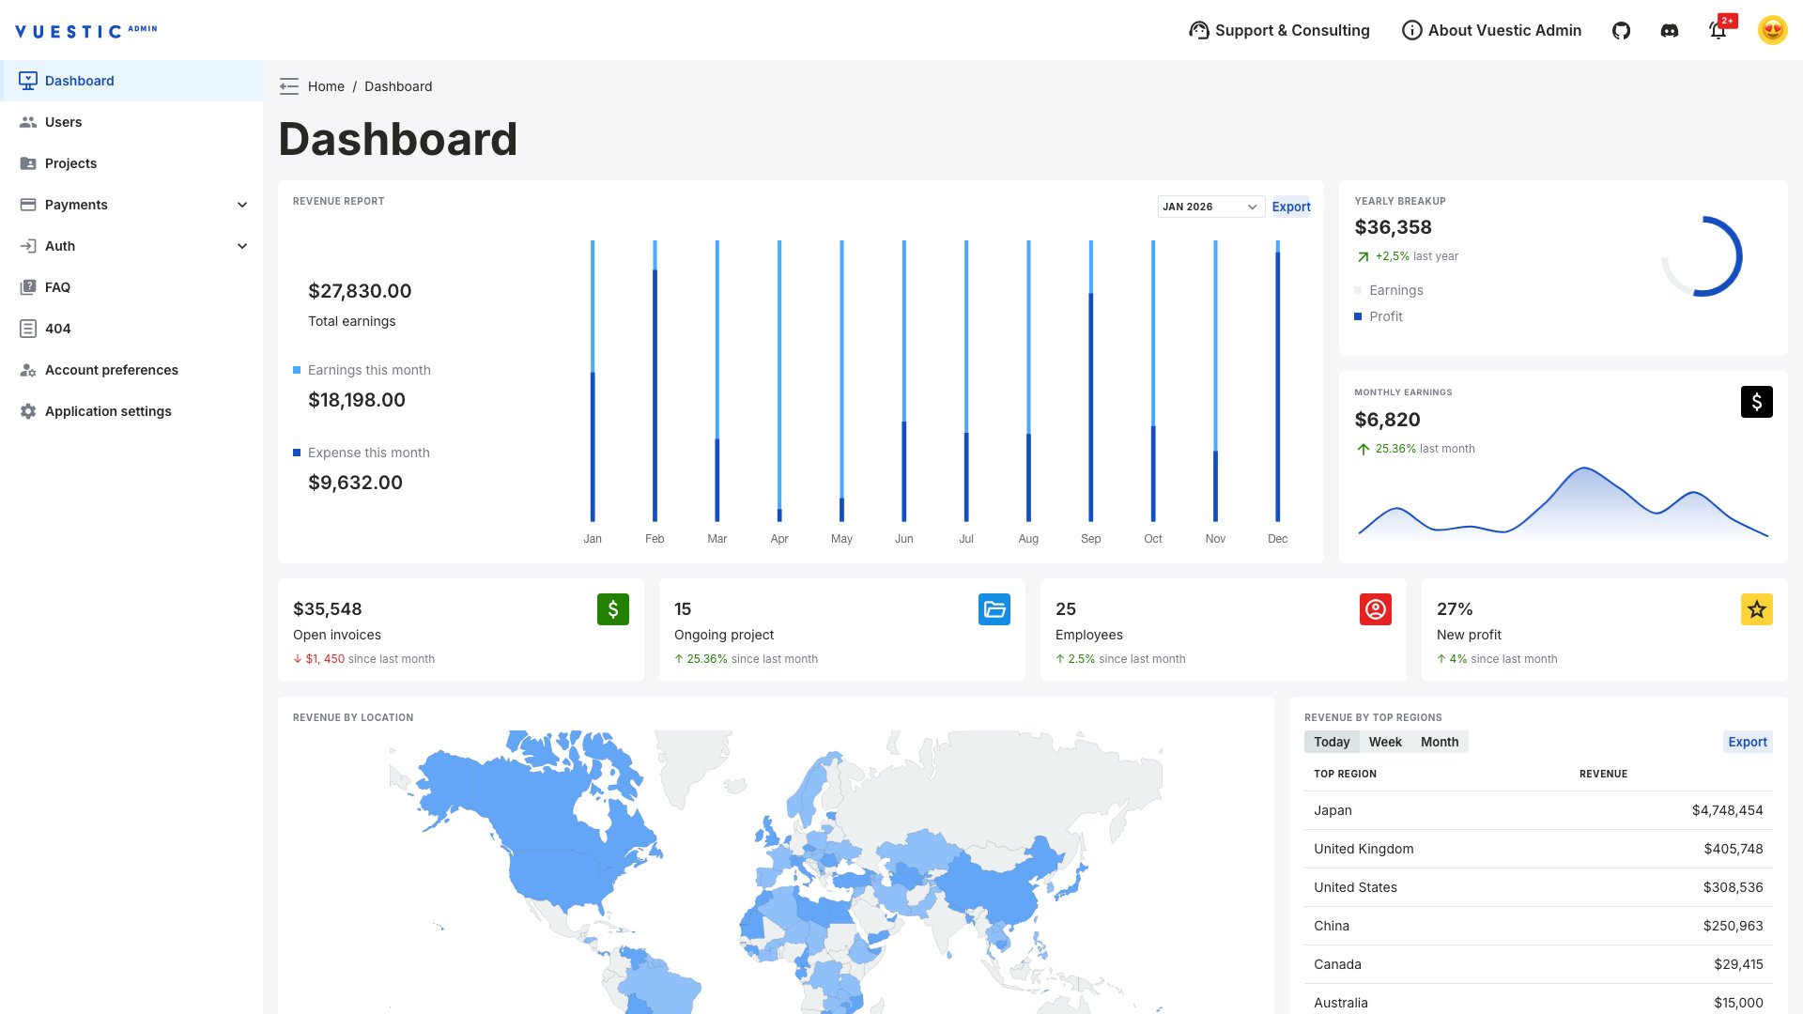This screenshot has width=1803, height=1014.
Task: Select the Week tab in Revenue by Top Regions
Action: [1385, 742]
